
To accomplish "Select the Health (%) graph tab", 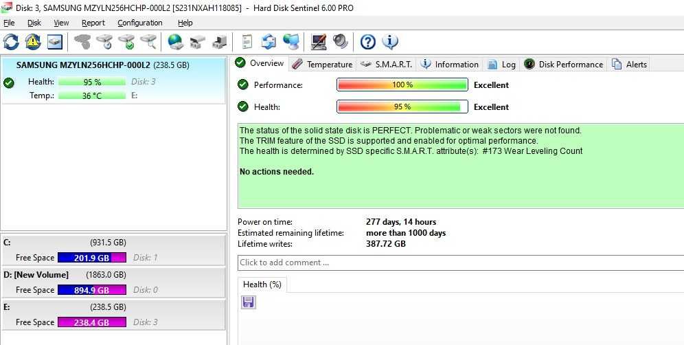I will (x=262, y=285).
